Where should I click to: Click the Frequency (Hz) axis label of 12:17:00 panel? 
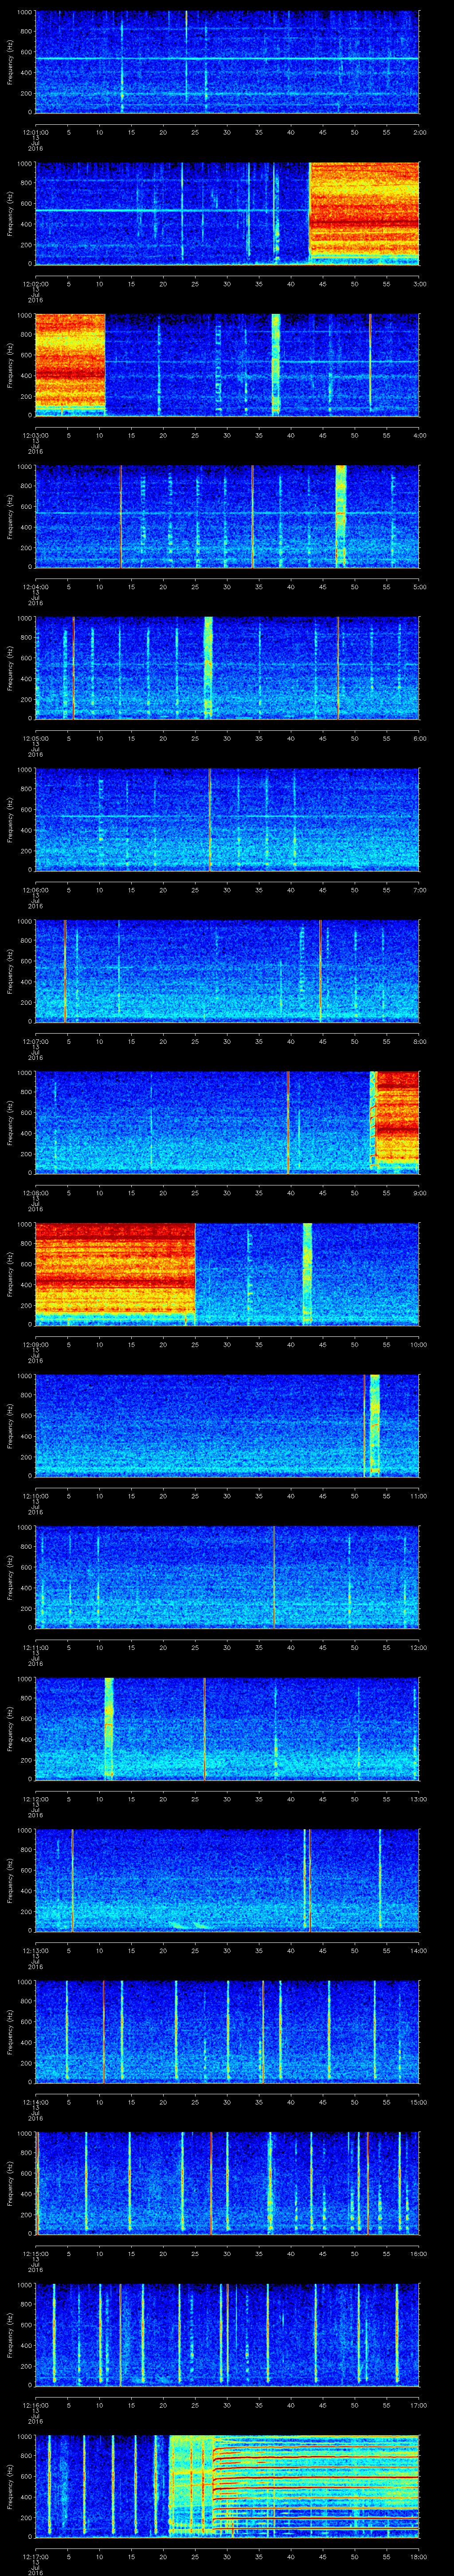10,2487
